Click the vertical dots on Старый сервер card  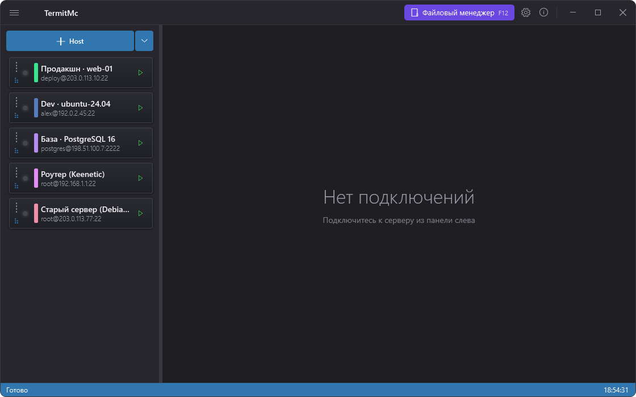pyautogui.click(x=16, y=208)
